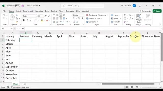Viewport: 163px width, 91px height.
Task: Click Decrease Decimal icon
Action: 77,22
